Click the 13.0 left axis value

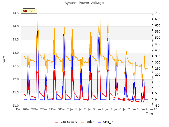coord(16,53)
